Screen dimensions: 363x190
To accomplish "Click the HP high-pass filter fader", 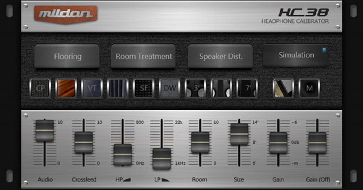I will pos(123,154).
